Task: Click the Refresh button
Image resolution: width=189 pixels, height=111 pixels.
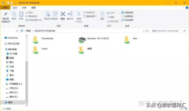Action: 147,31
